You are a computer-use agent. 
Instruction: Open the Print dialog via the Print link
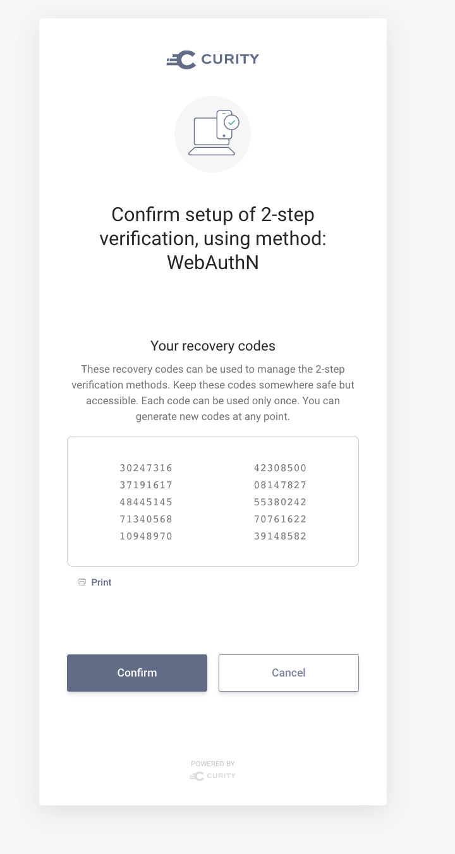point(100,582)
